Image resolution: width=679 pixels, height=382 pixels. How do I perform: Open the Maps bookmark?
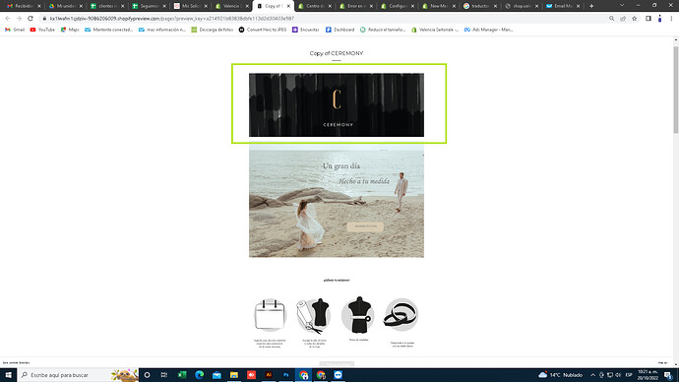(70, 30)
